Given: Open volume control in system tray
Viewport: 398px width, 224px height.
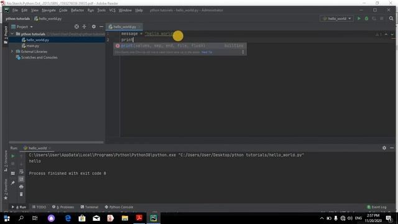Looking at the screenshot, I should click(350, 218).
